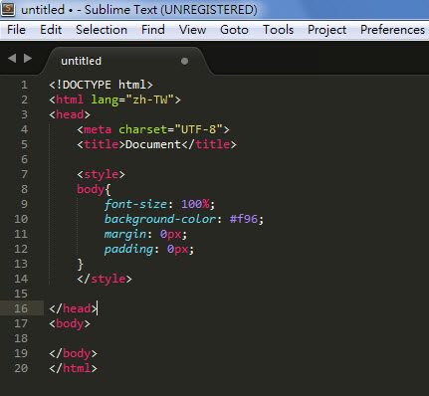Go to previous tab using left arrow
The image size is (429, 396).
(12, 59)
